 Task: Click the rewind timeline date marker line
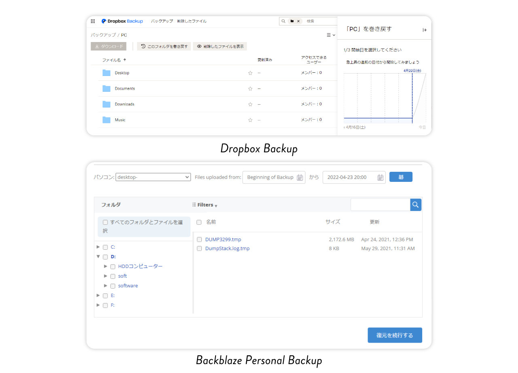coord(412,97)
